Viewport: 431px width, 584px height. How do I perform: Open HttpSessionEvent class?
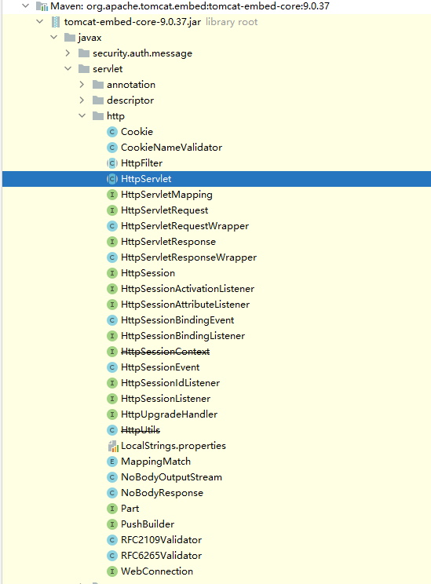[x=160, y=367]
